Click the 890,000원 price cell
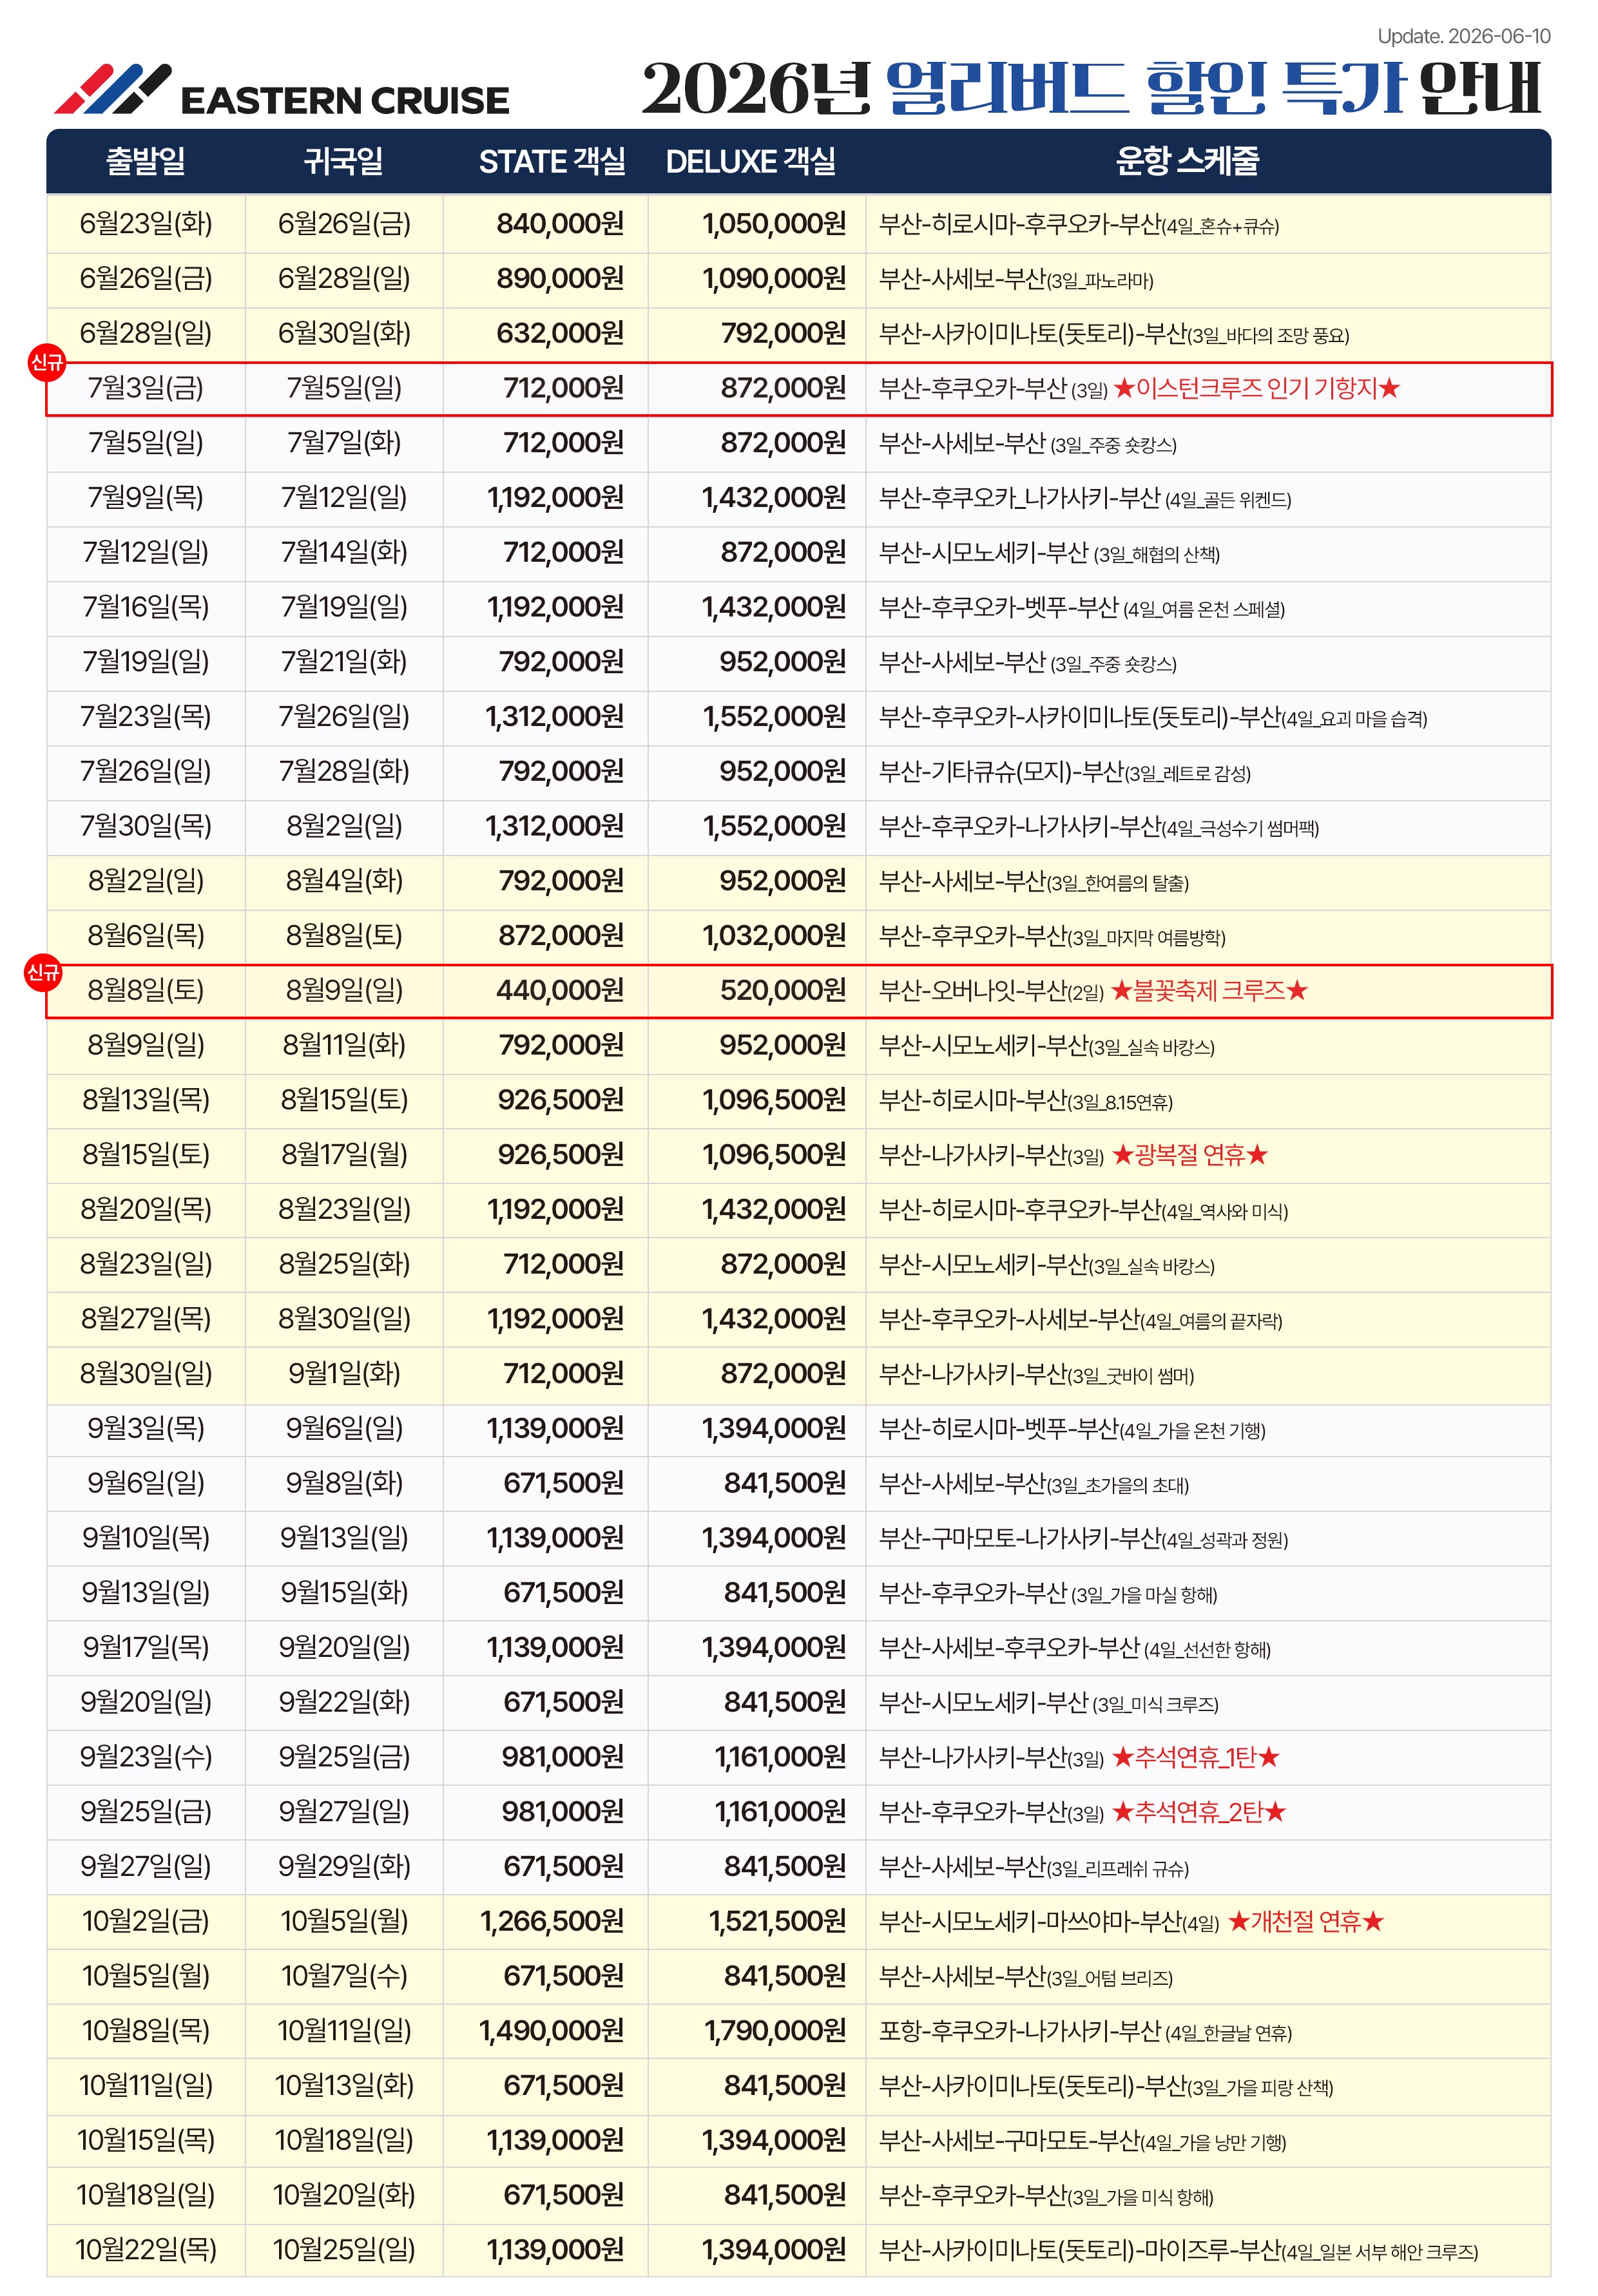Image resolution: width=1598 pixels, height=2296 pixels. 560,279
